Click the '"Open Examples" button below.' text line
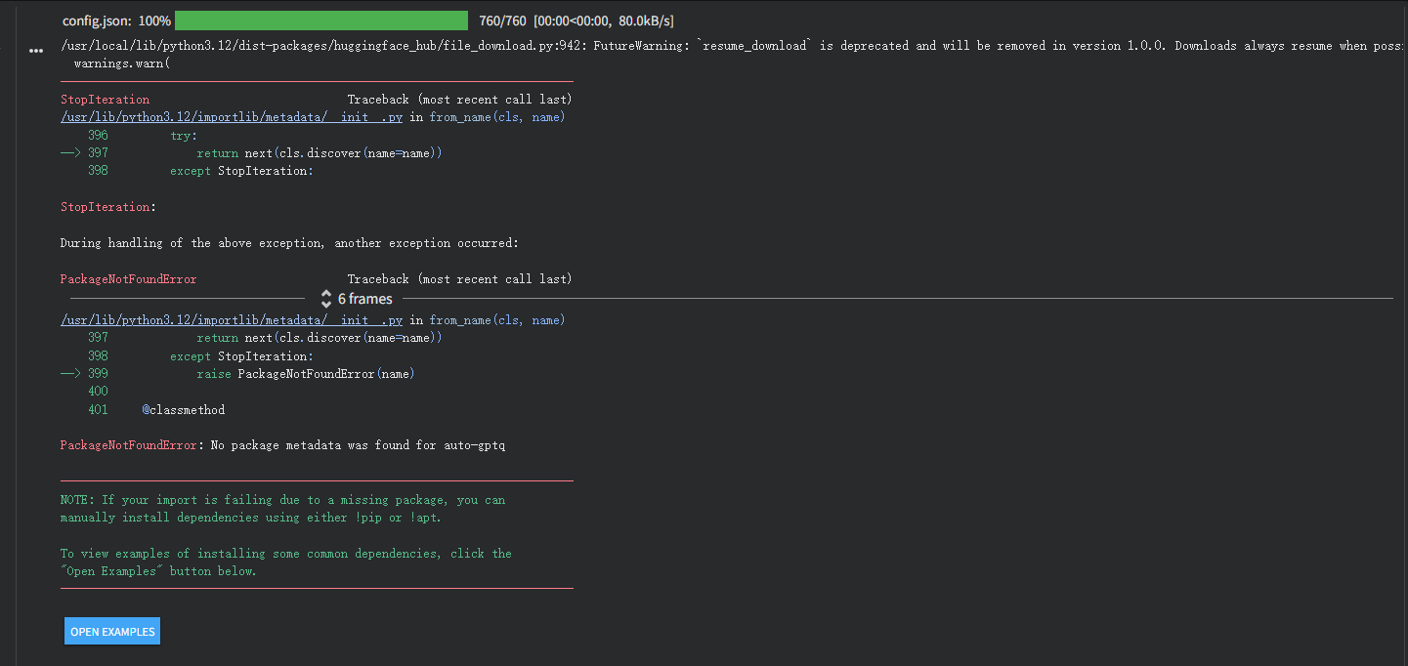The width and height of the screenshot is (1408, 666). point(158,571)
